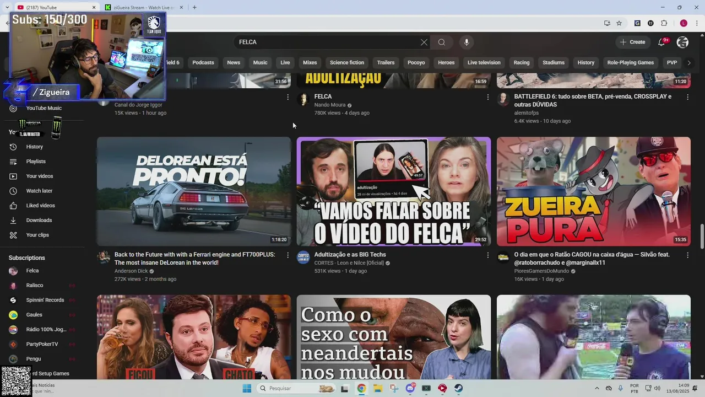Open the Gaules subscription channel

pos(34,315)
